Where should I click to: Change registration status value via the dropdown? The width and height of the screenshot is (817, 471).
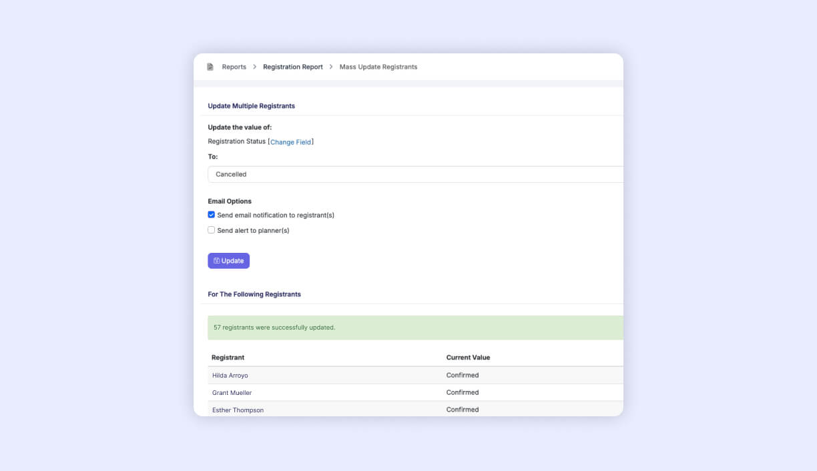coord(414,174)
